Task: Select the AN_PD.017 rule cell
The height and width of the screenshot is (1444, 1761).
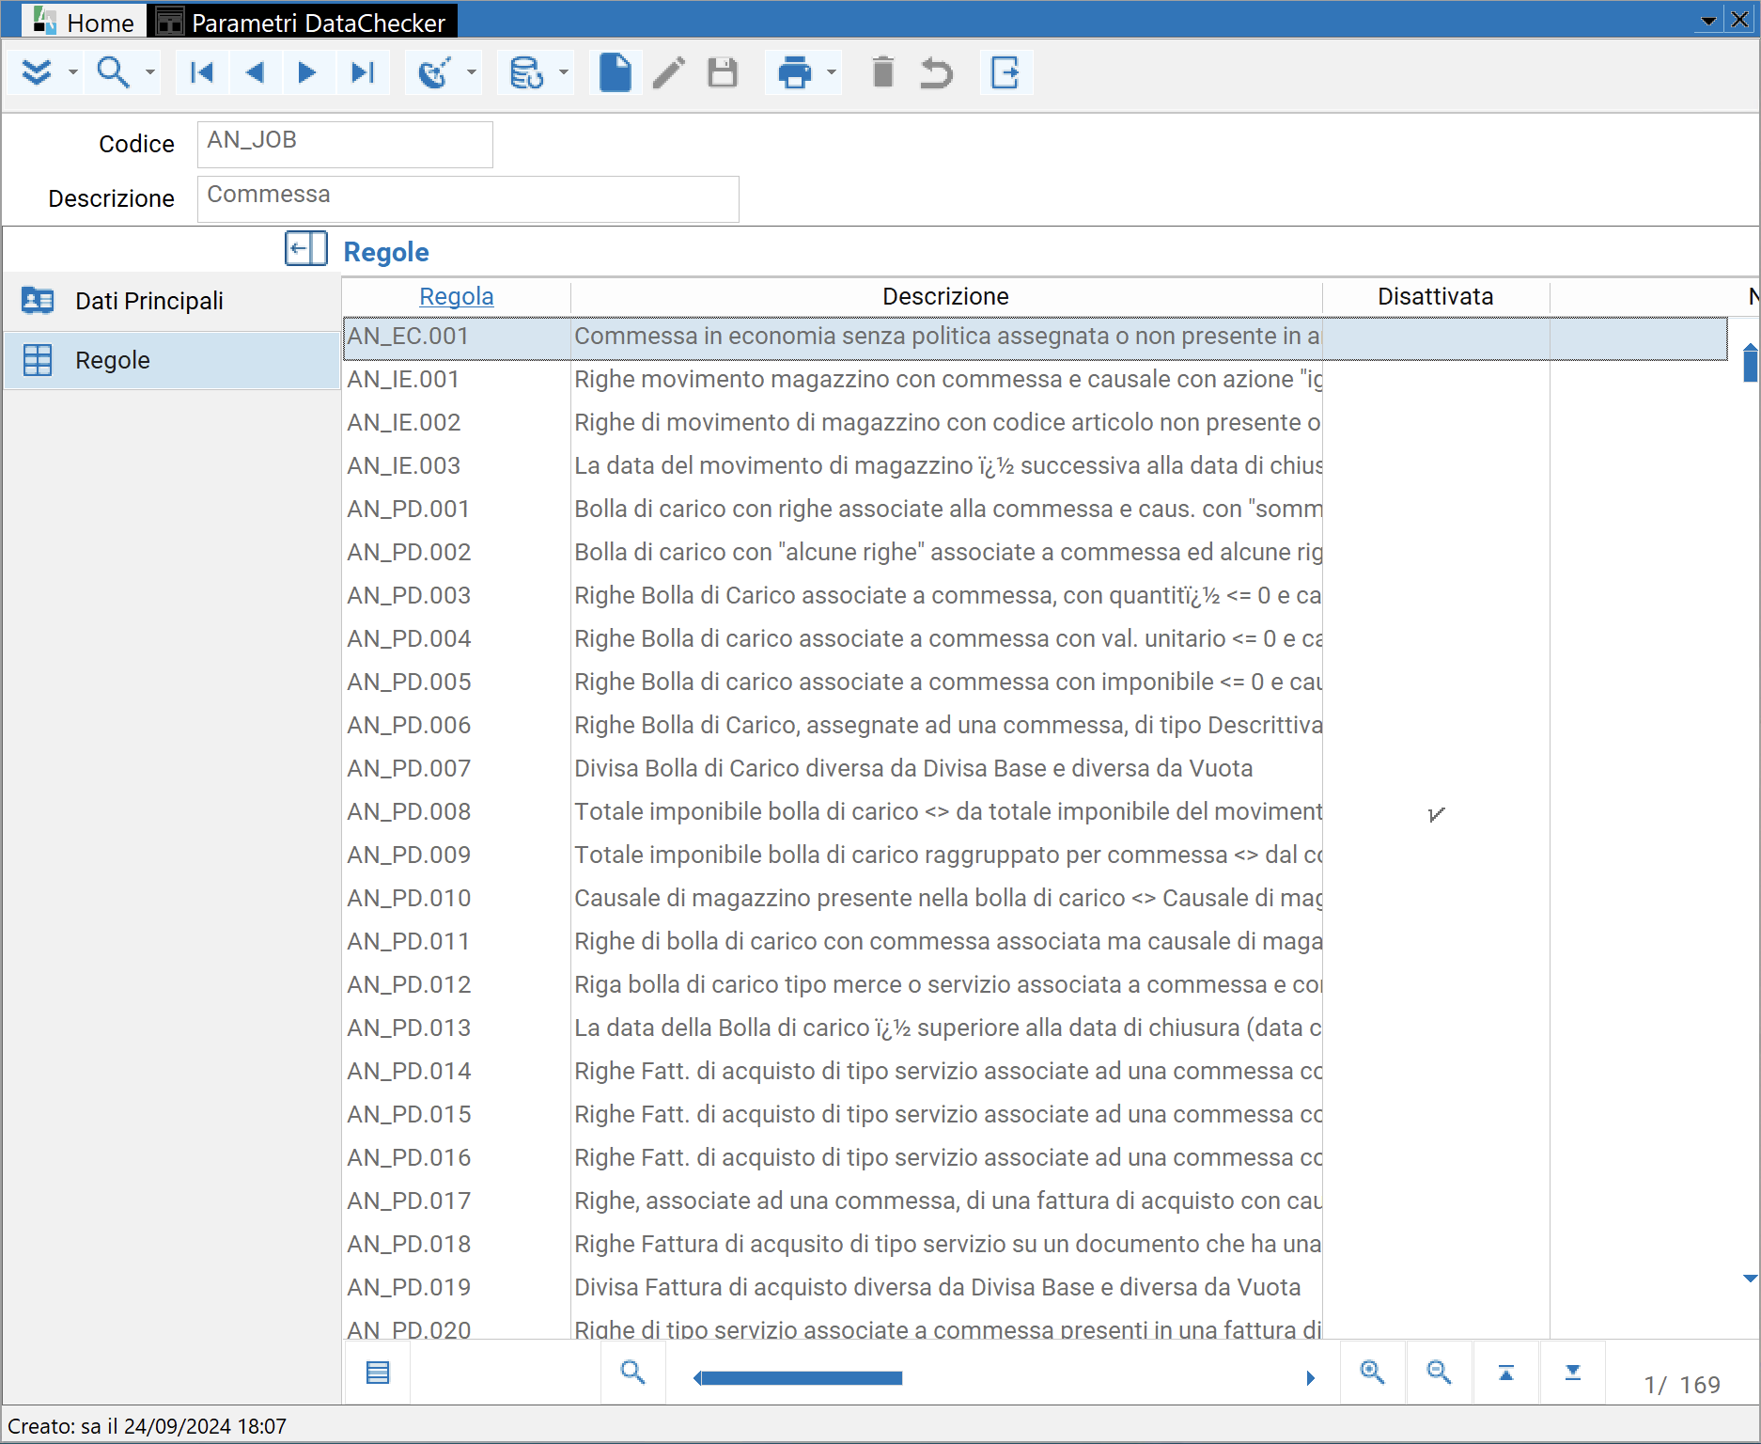Action: click(457, 1201)
